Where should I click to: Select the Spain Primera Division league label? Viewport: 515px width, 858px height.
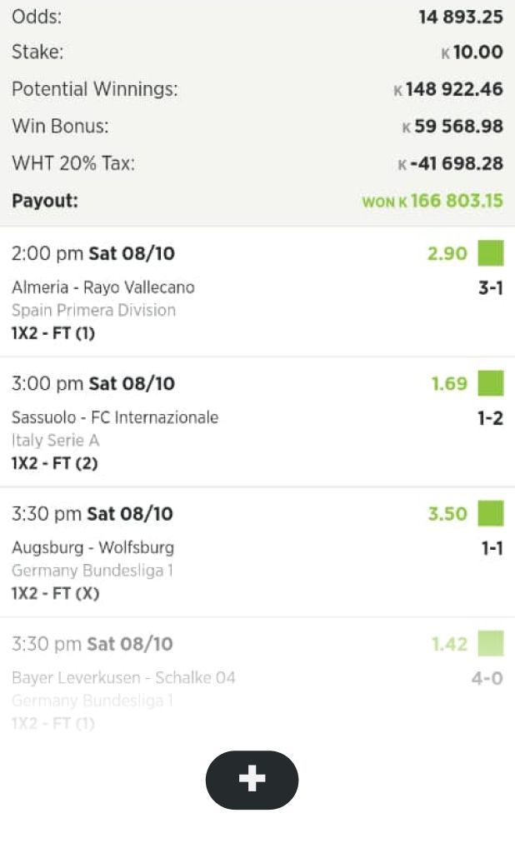pyautogui.click(x=93, y=310)
